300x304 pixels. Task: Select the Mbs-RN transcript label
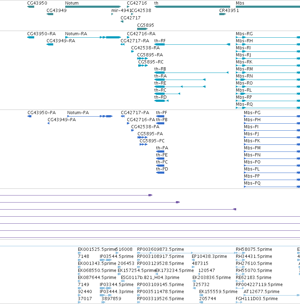click(x=244, y=76)
